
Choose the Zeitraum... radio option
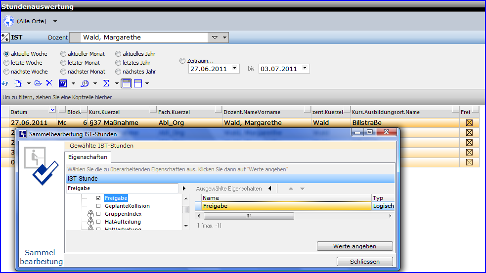(x=182, y=61)
